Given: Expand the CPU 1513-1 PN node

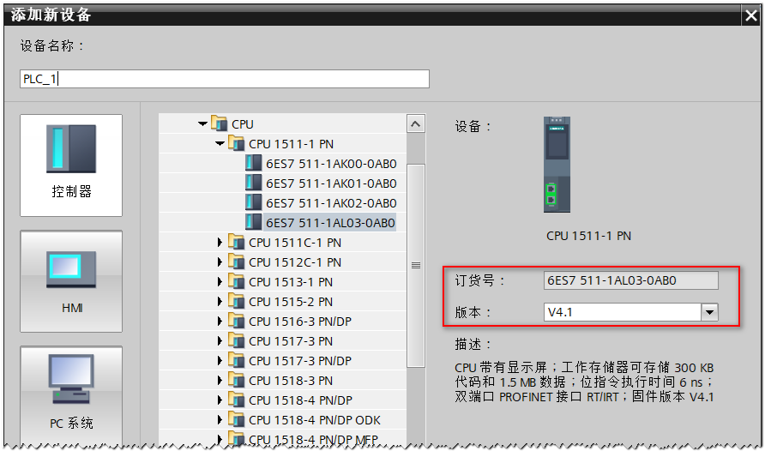Looking at the screenshot, I should [220, 282].
